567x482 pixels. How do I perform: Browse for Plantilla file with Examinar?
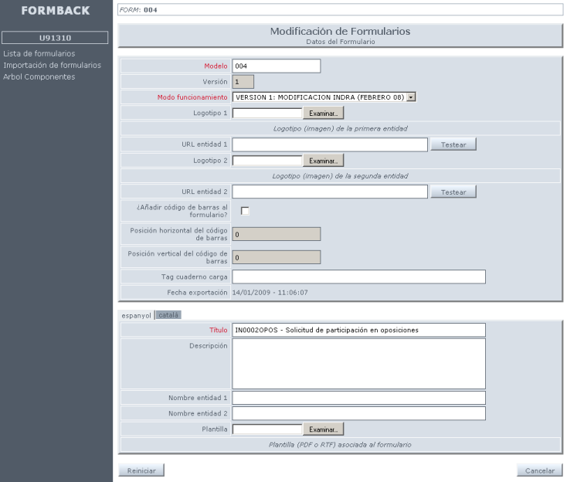coord(323,429)
